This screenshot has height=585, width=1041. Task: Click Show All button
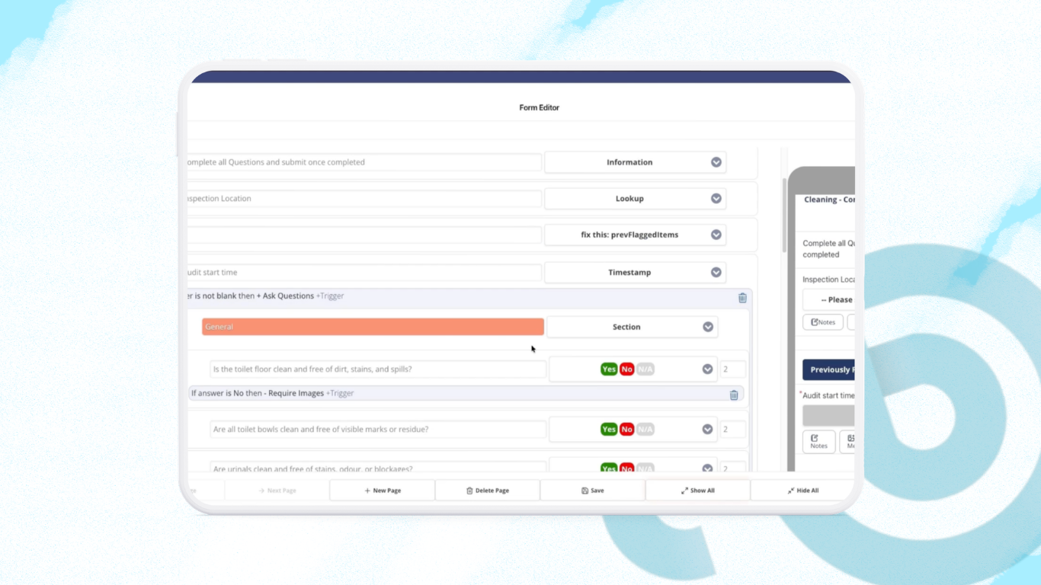coord(698,491)
